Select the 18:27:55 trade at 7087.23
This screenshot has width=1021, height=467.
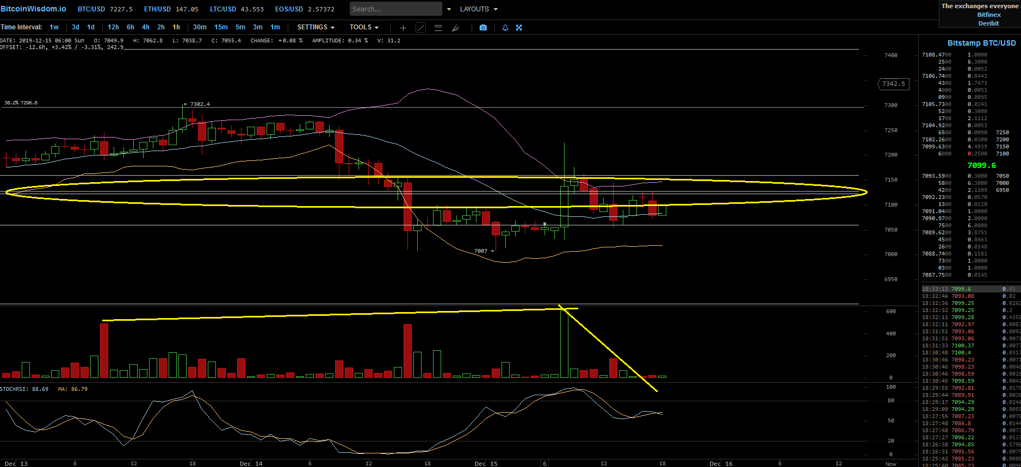pyautogui.click(x=970, y=416)
